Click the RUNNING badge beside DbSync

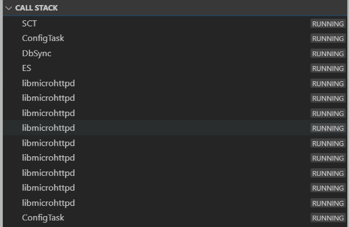[x=327, y=53]
